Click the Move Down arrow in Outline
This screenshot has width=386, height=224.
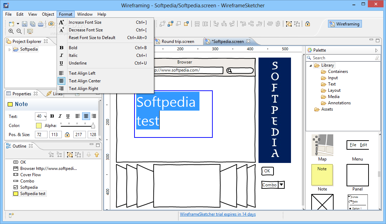click(89, 155)
